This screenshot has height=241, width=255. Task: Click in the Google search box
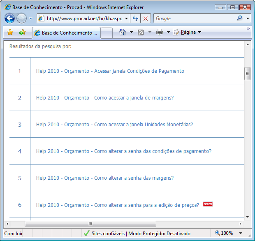coord(193,19)
